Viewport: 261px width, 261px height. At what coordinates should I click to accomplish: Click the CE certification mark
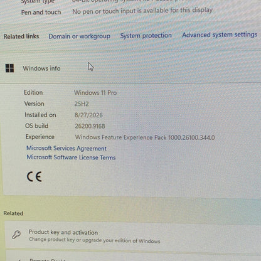click(35, 176)
